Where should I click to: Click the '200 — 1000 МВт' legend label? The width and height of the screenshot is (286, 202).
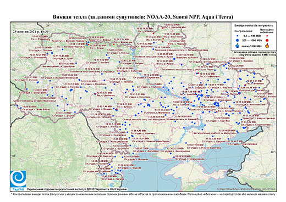251,40
